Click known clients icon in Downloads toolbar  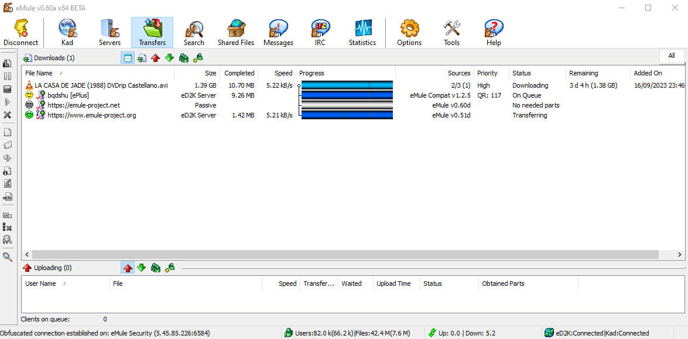pyautogui.click(x=198, y=58)
